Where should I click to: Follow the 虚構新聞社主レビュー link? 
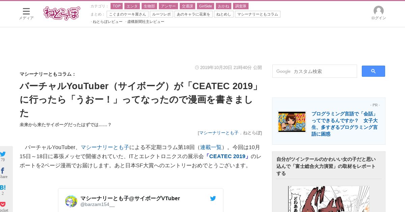146,22
